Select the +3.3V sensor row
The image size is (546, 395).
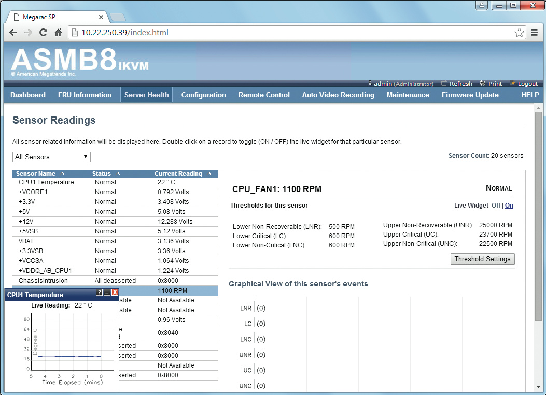[115, 202]
